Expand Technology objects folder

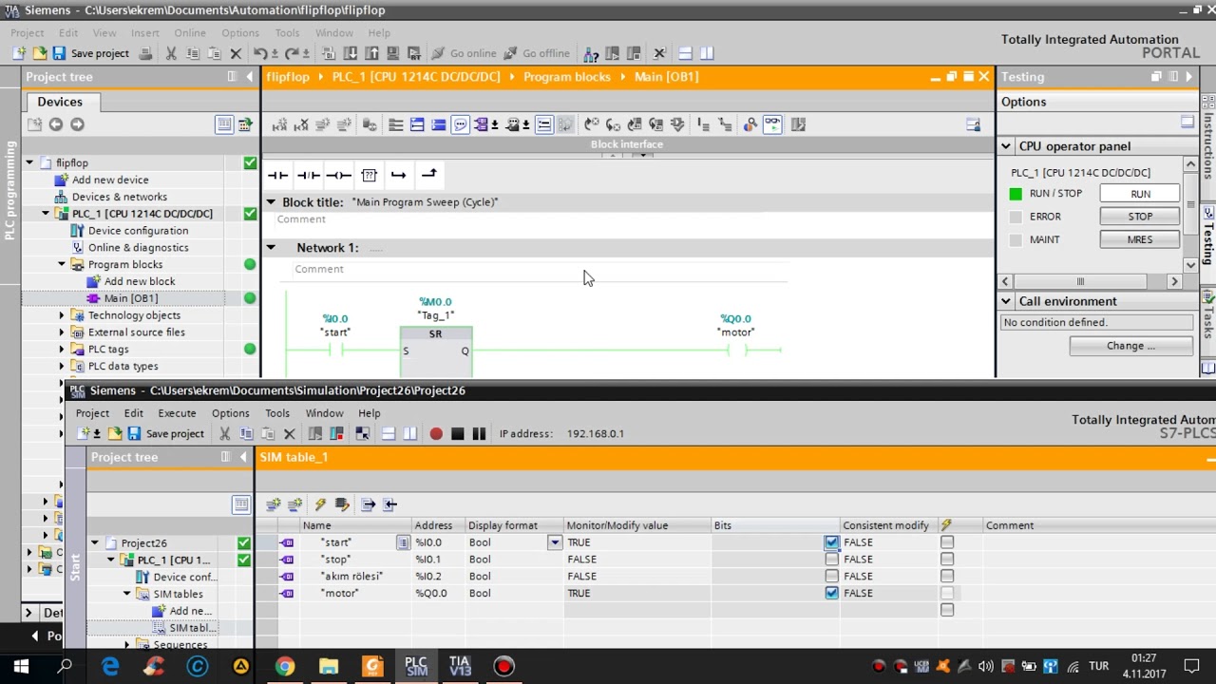pyautogui.click(x=62, y=315)
